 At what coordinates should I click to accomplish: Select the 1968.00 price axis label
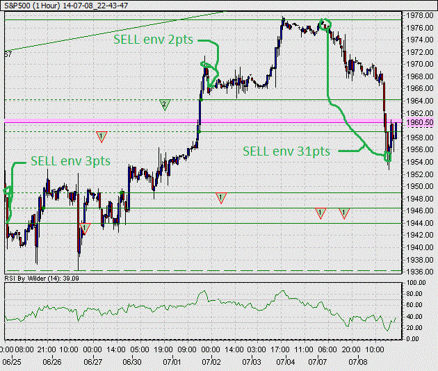click(x=420, y=76)
